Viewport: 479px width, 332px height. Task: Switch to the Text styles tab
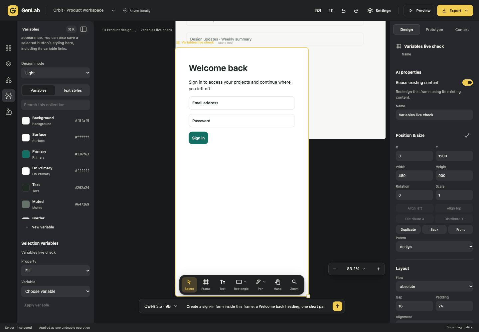coord(73,90)
